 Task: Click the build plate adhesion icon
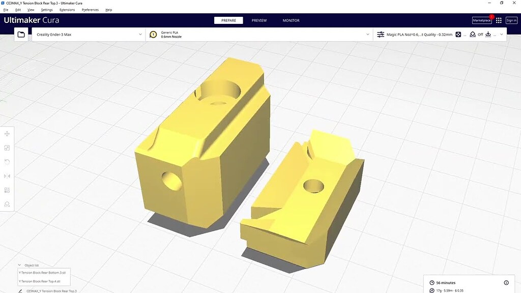[x=487, y=34]
